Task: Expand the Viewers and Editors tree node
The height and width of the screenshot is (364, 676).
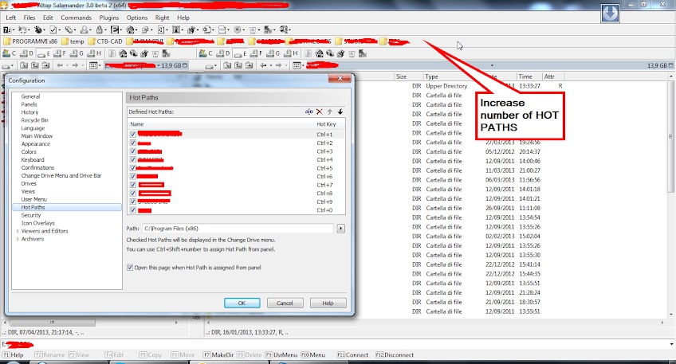Action: (18, 231)
